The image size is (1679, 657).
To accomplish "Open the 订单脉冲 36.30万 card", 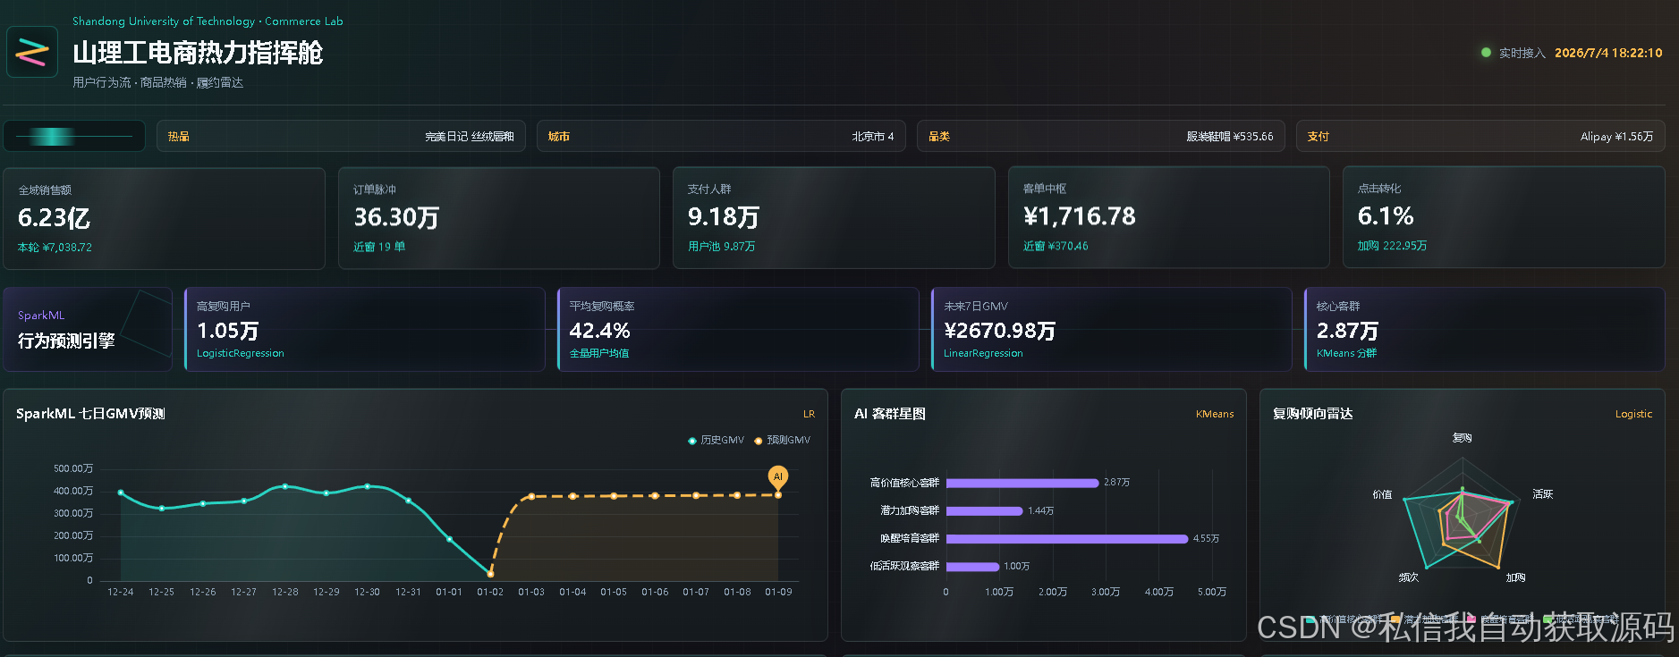I will (x=499, y=218).
